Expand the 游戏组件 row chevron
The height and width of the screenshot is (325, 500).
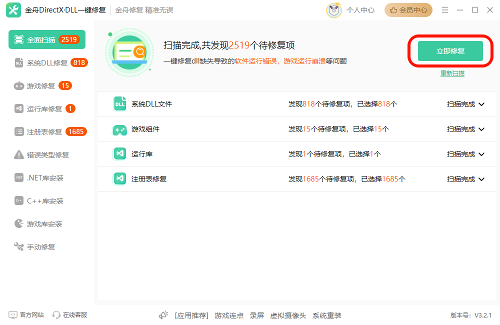coord(481,129)
